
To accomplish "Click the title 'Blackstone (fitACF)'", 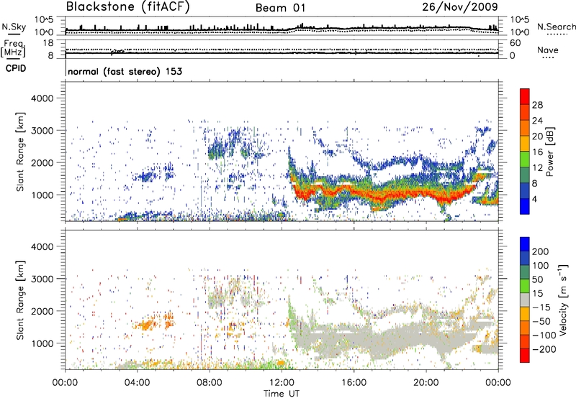I will point(128,7).
